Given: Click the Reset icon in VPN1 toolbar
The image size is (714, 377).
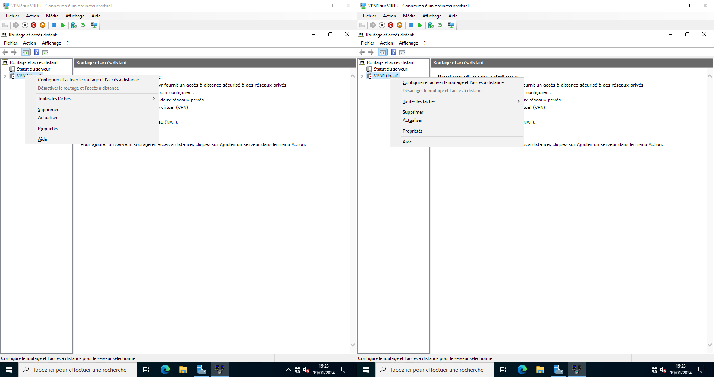Looking at the screenshot, I should 420,25.
